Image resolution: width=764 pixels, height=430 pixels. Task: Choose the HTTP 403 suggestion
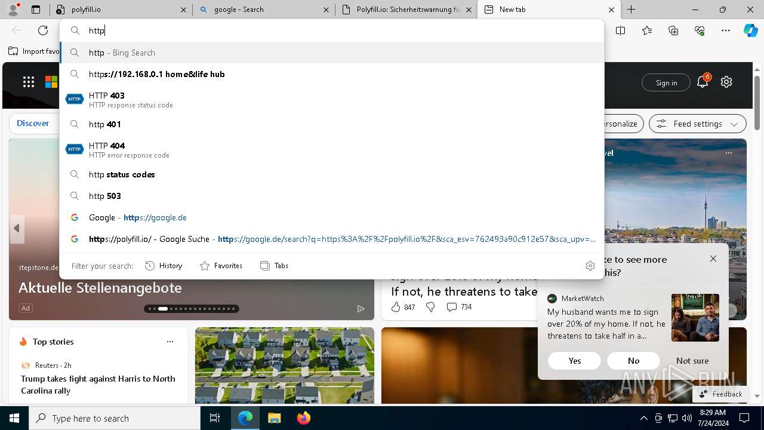[332, 100]
